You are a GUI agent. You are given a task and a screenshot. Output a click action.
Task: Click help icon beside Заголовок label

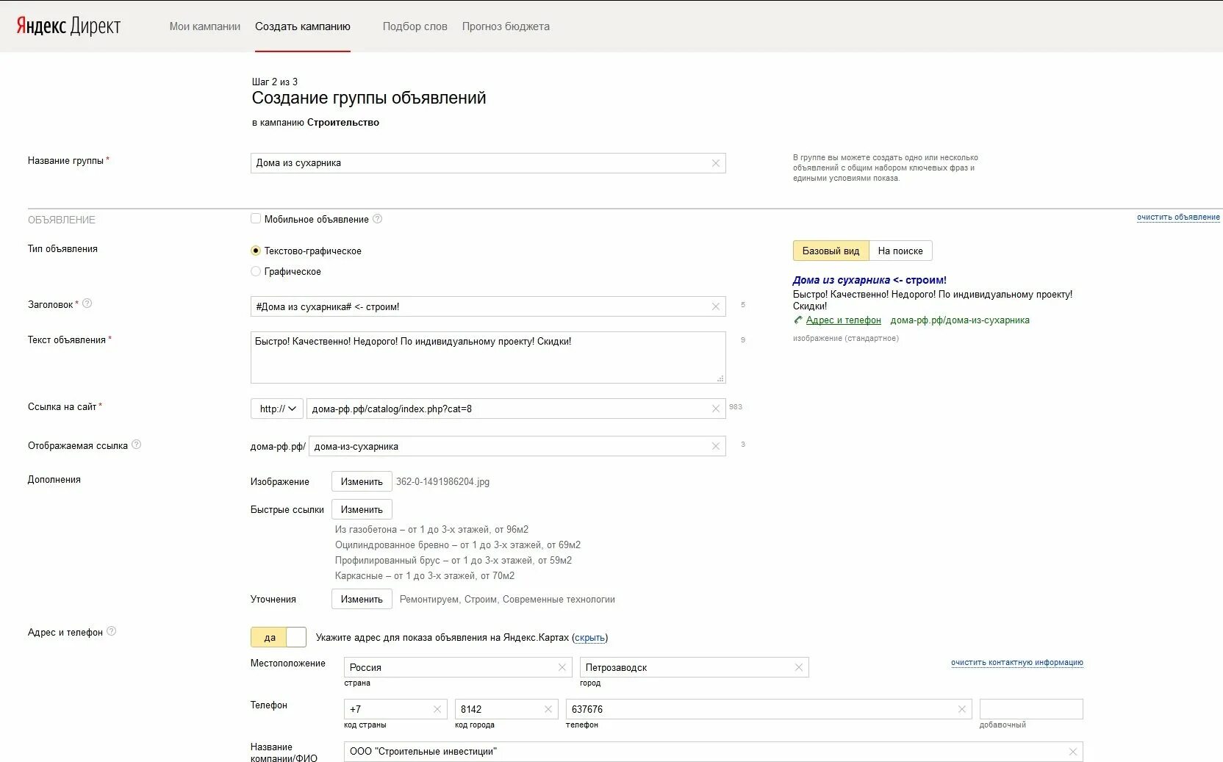click(87, 303)
